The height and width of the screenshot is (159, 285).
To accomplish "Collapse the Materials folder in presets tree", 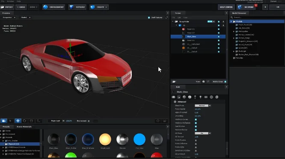I will (1, 137).
